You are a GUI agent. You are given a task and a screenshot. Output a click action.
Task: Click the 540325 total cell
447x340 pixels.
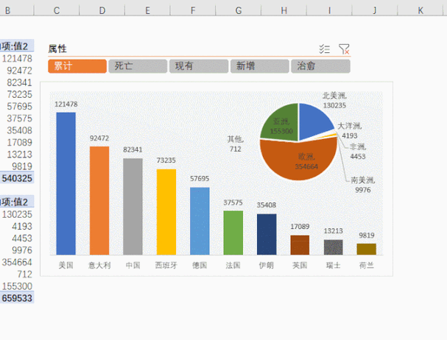pyautogui.click(x=18, y=178)
